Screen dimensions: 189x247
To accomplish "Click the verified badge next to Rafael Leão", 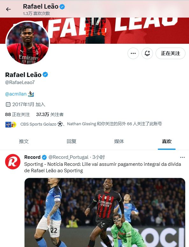I will coord(45,74).
